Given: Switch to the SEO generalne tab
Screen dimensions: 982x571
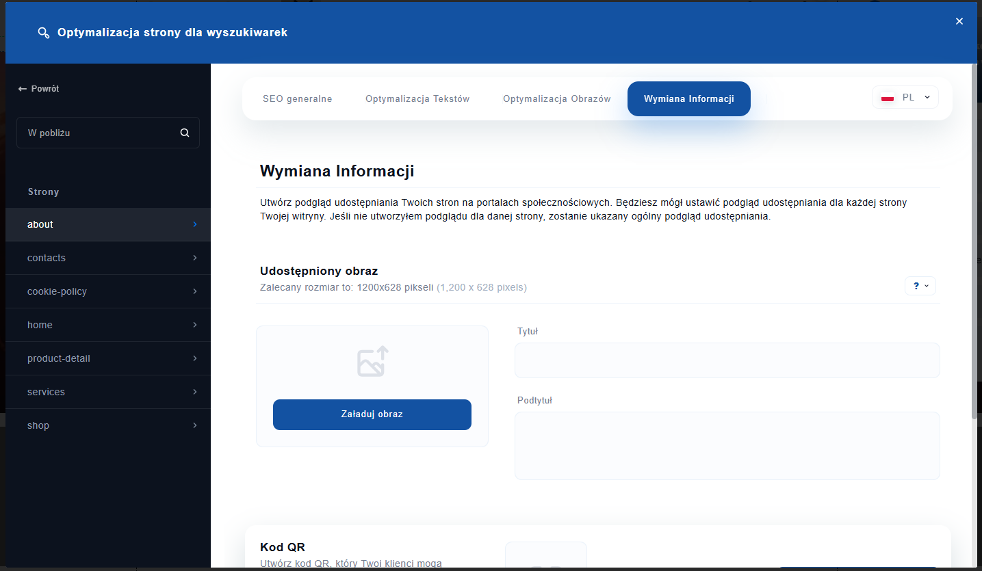Looking at the screenshot, I should click(297, 99).
